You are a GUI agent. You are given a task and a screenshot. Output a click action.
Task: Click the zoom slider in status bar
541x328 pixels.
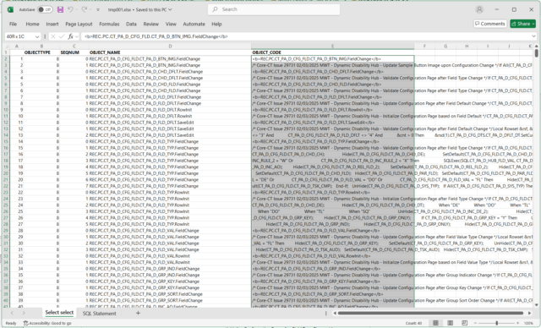496,323
